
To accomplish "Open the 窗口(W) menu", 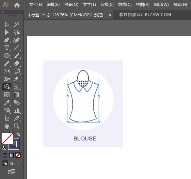I will 161,5.
